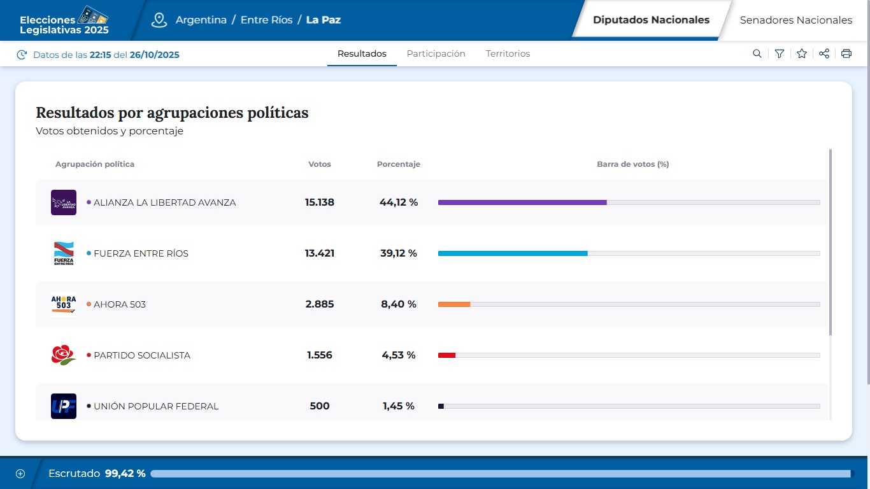Select the Alianza La Libertad Avanza logo
Image resolution: width=870 pixels, height=489 pixels.
[64, 202]
